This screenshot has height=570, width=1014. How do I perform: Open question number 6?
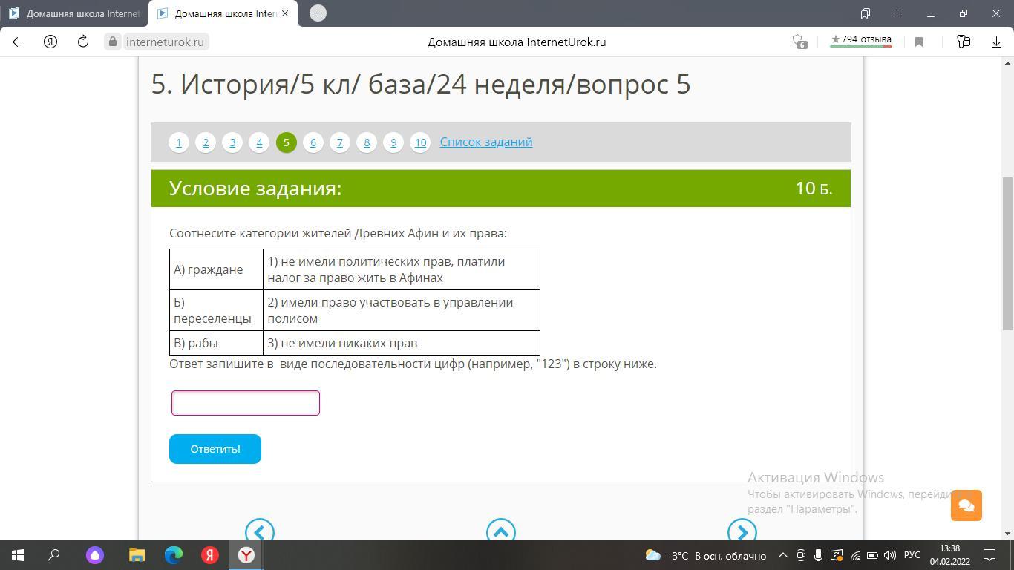pyautogui.click(x=313, y=142)
